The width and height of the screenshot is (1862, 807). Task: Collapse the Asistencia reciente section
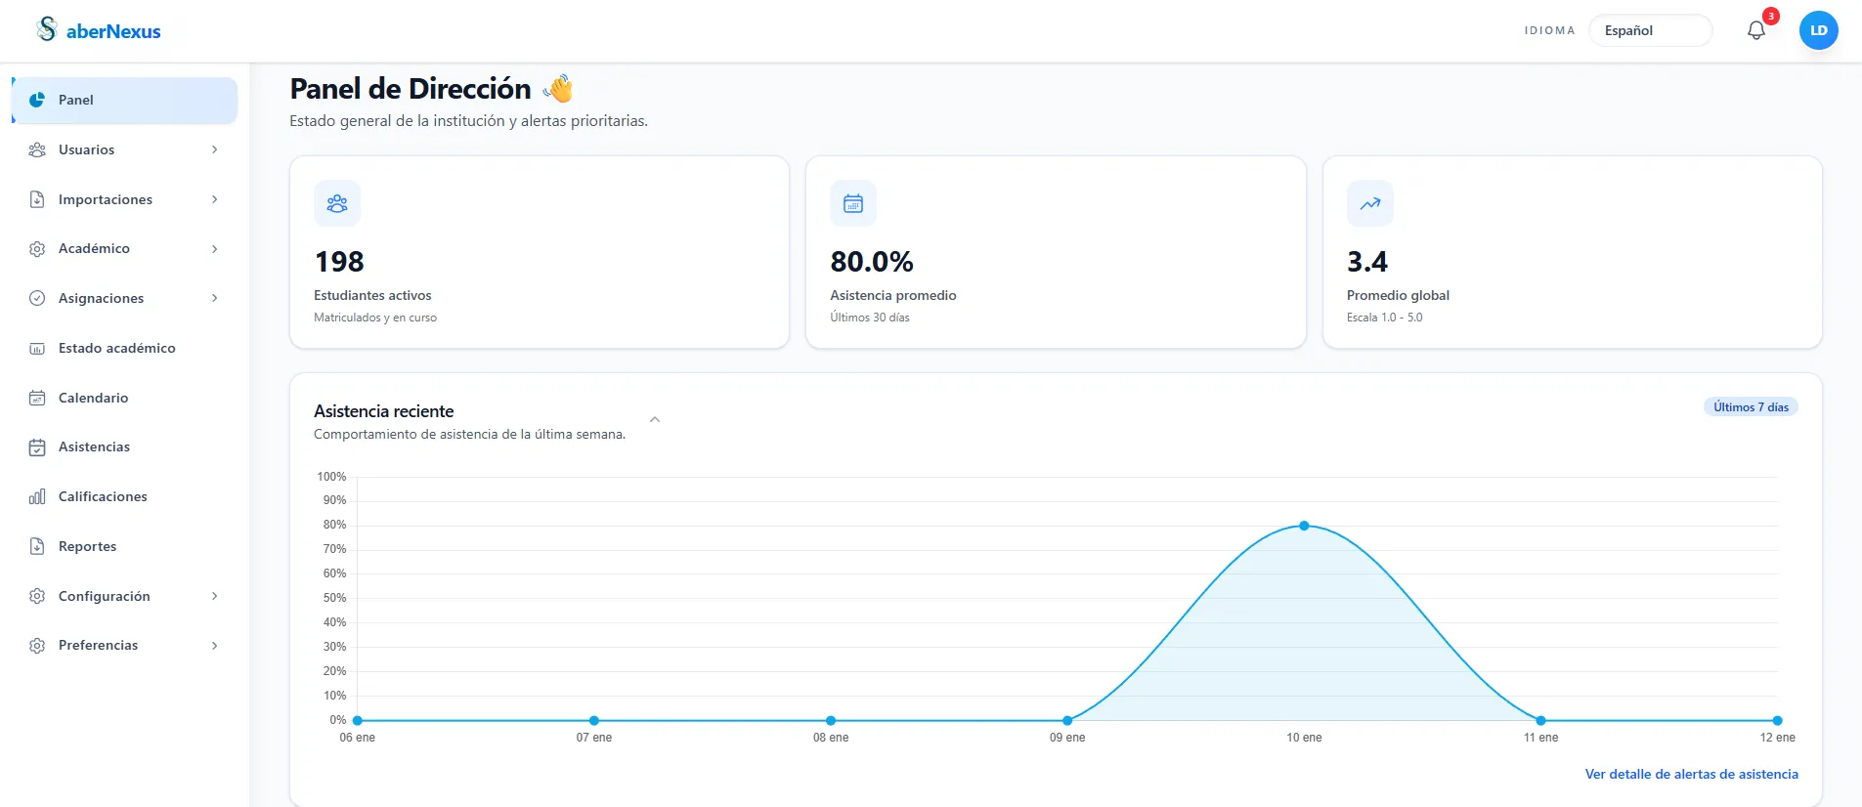coord(655,419)
